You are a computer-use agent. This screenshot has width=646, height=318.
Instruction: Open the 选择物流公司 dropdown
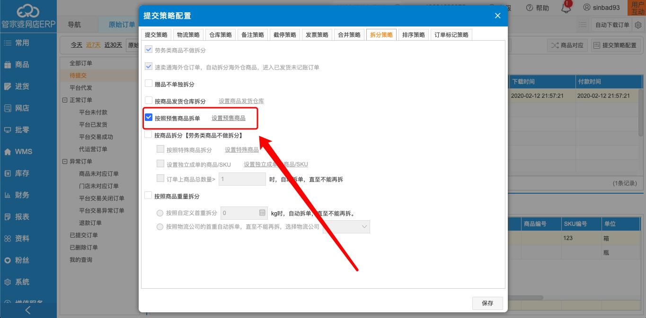pos(346,226)
